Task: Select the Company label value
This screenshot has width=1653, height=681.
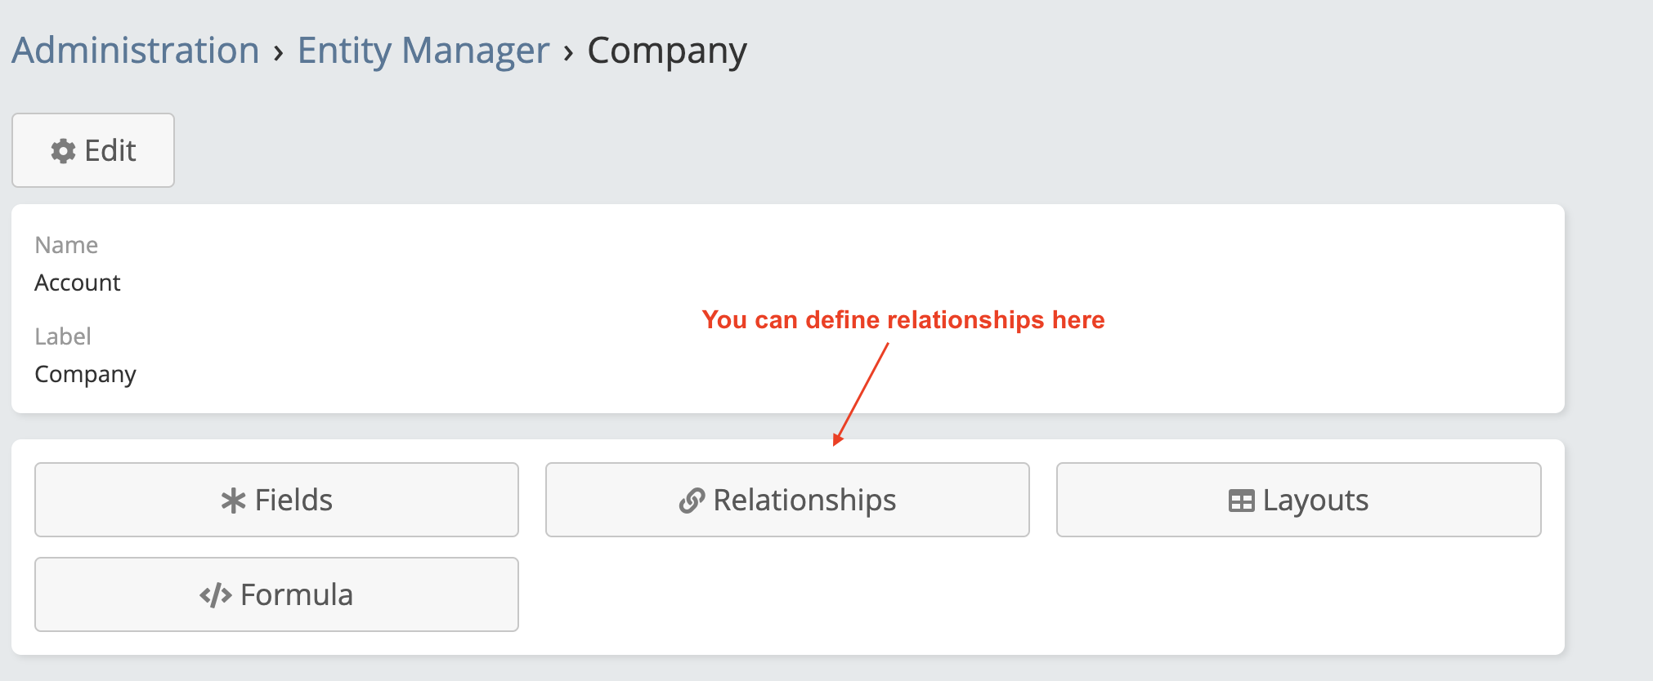Action: (85, 374)
